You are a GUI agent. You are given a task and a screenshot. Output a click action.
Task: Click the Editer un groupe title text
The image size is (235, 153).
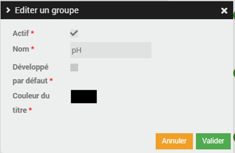coord(47,10)
